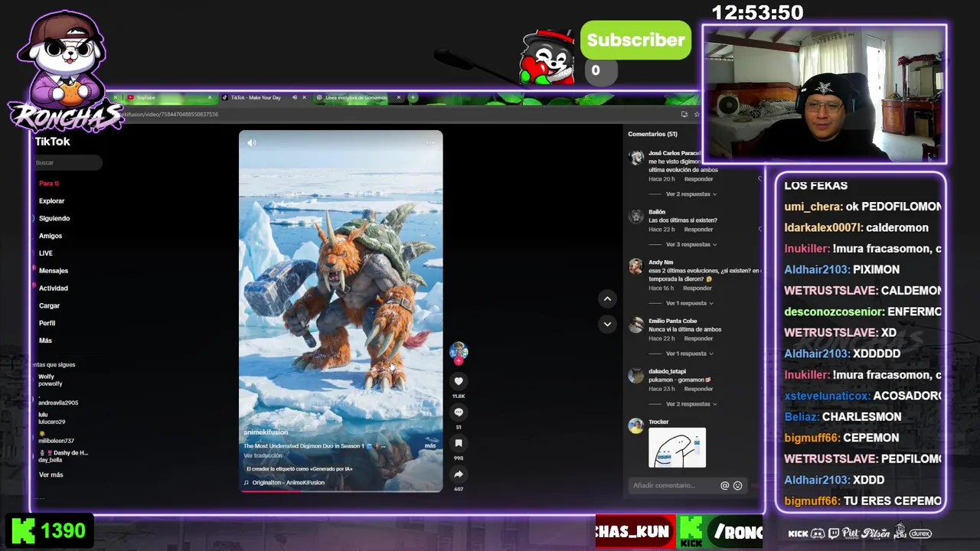
Task: Expand Ver 2 respuestas under José Carlos
Action: (x=690, y=194)
